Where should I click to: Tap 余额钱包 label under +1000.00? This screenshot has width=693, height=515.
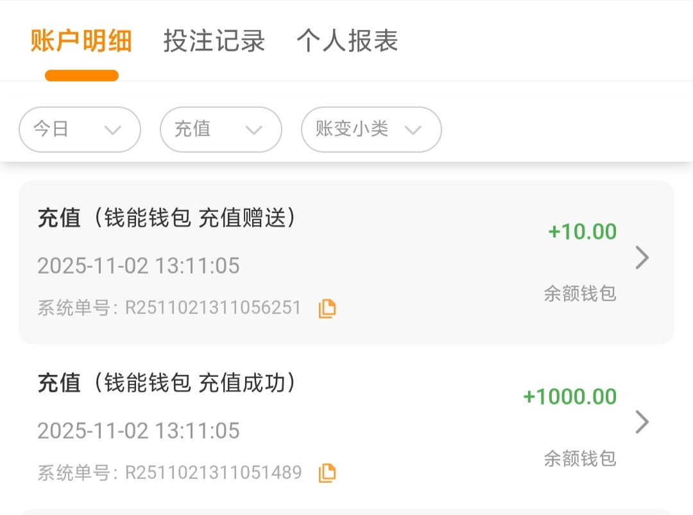click(x=580, y=458)
